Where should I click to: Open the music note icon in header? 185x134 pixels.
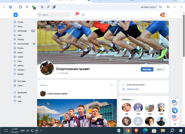[x=83, y=15]
